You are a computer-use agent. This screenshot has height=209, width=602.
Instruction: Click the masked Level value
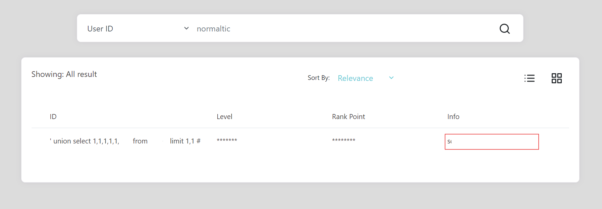tap(227, 140)
